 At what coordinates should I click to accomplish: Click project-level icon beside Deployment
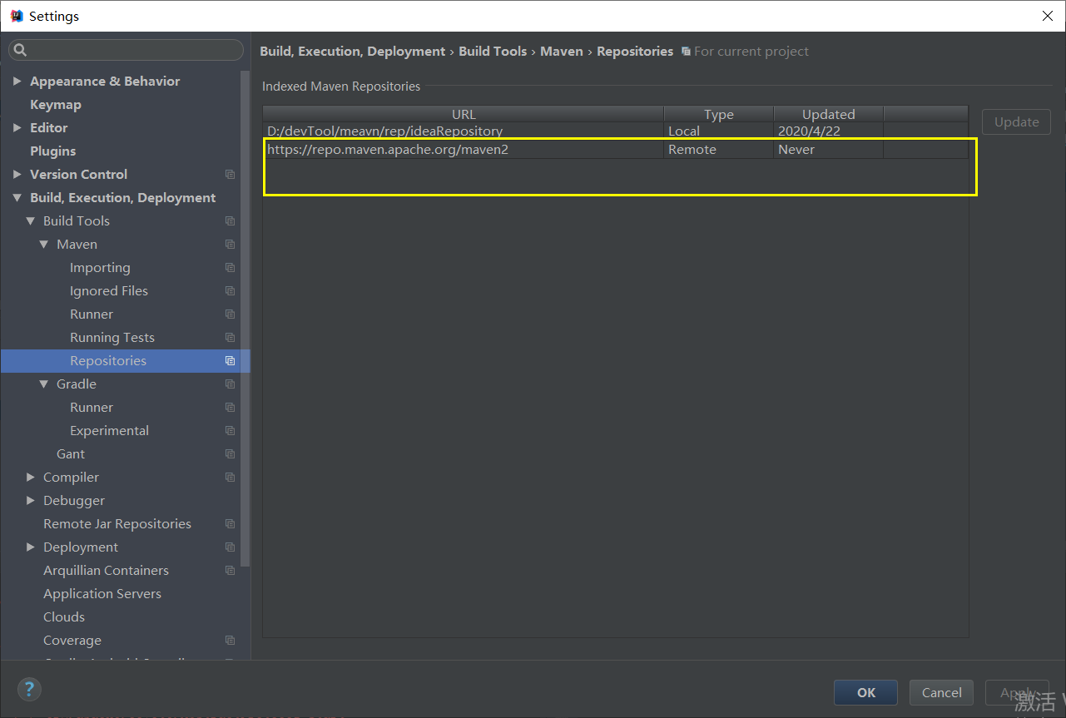[230, 547]
